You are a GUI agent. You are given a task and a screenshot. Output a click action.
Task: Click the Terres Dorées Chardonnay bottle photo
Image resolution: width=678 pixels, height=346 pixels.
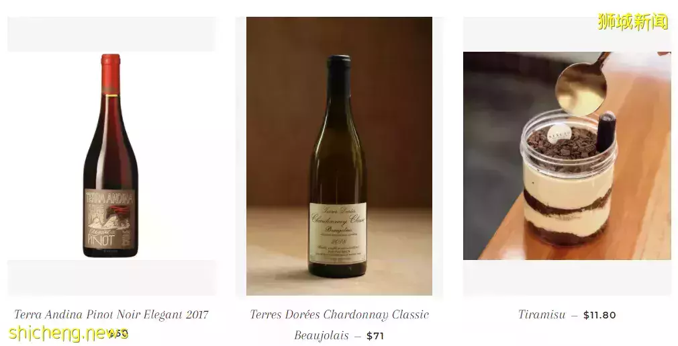339,156
